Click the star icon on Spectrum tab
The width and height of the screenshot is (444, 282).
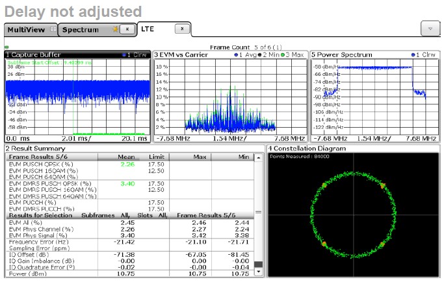click(x=115, y=30)
